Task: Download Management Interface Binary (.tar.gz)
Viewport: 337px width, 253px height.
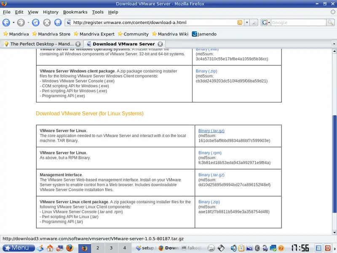Action: pyautogui.click(x=211, y=175)
